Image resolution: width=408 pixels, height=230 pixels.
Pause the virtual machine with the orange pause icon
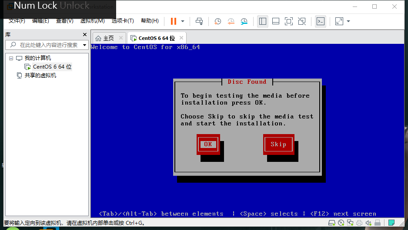(173, 21)
